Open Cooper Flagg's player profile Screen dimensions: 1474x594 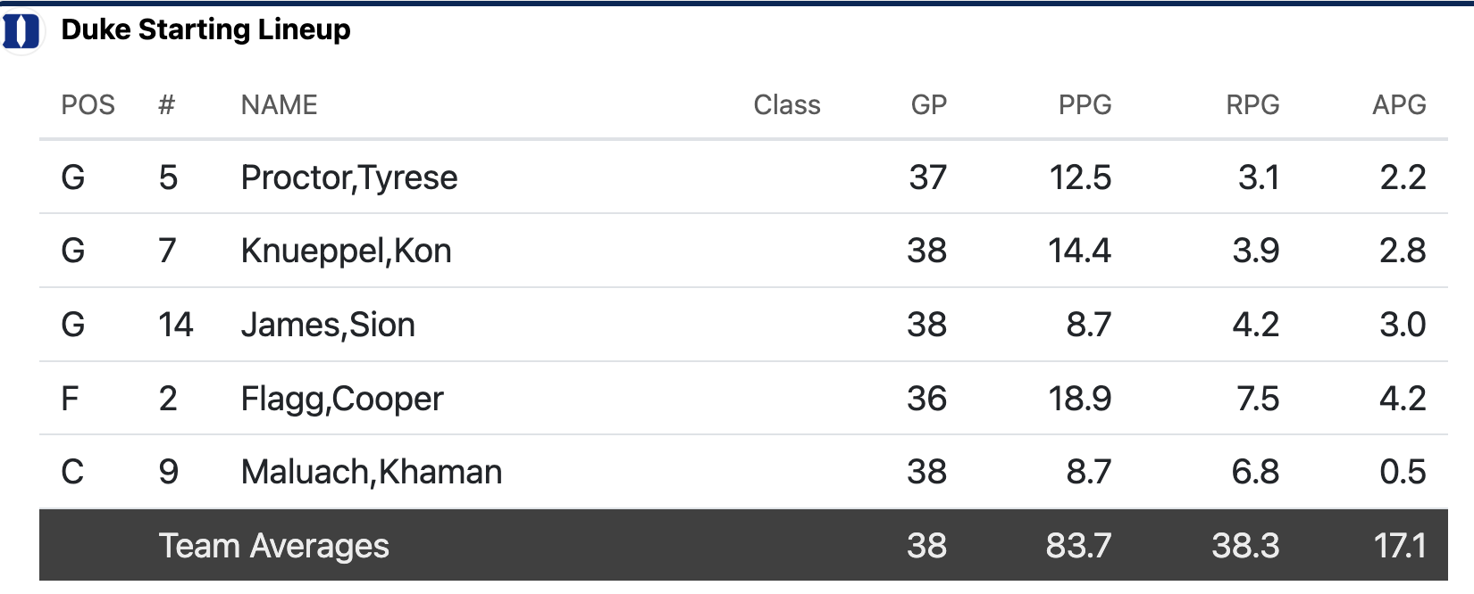pos(341,399)
